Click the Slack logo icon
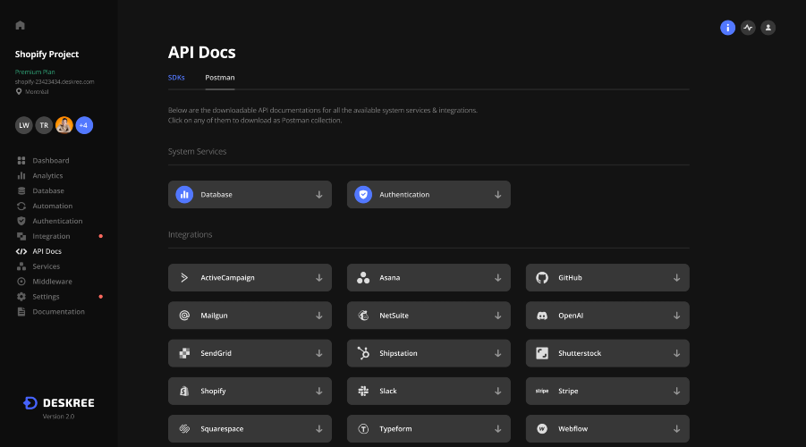 (x=363, y=391)
